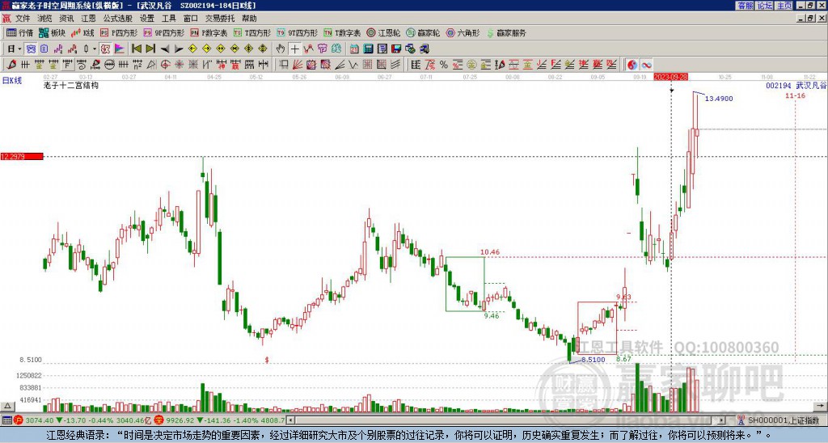Open the 行情 quotes view
Viewport: 828px width, 443px height.
point(20,32)
